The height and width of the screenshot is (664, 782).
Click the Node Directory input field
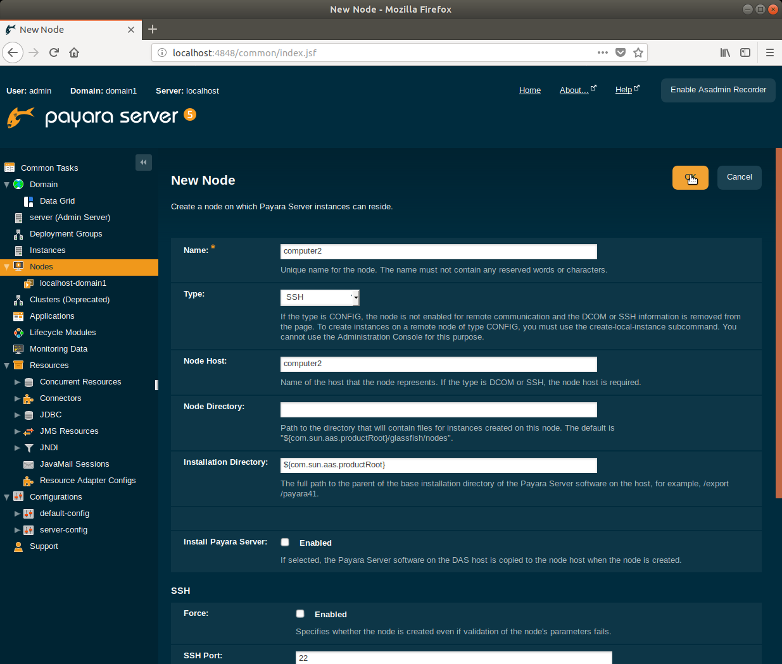pyautogui.click(x=439, y=410)
